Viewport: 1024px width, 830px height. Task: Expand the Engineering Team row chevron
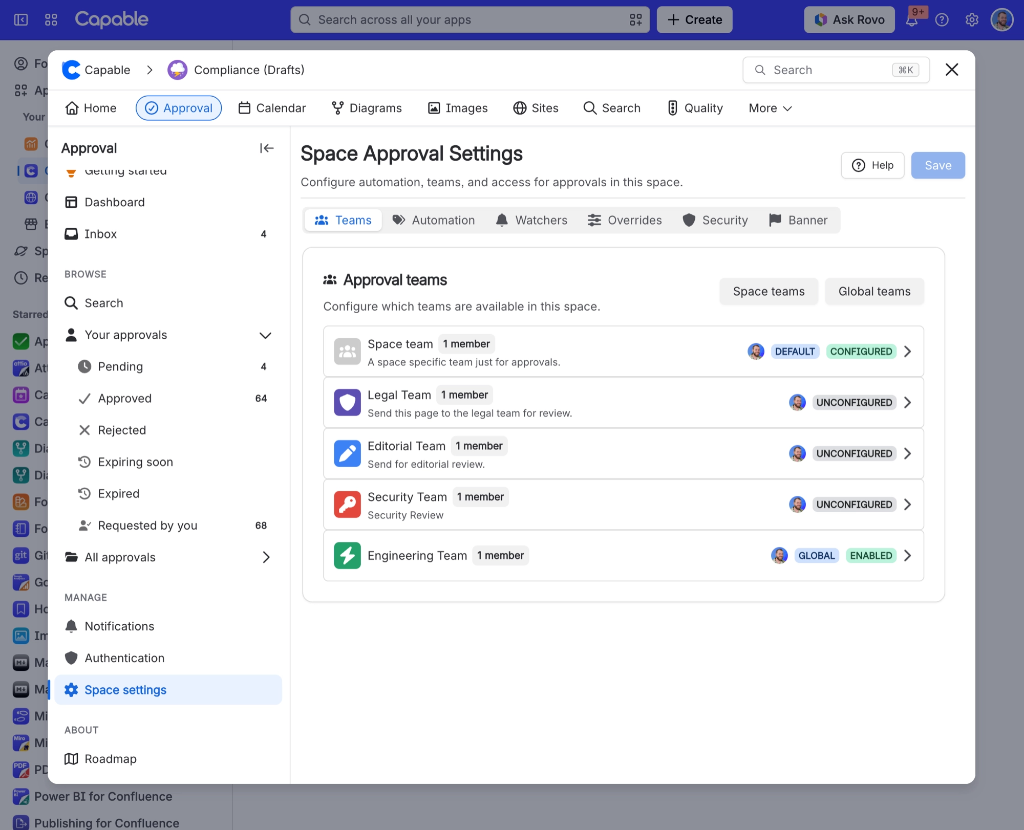[907, 556]
